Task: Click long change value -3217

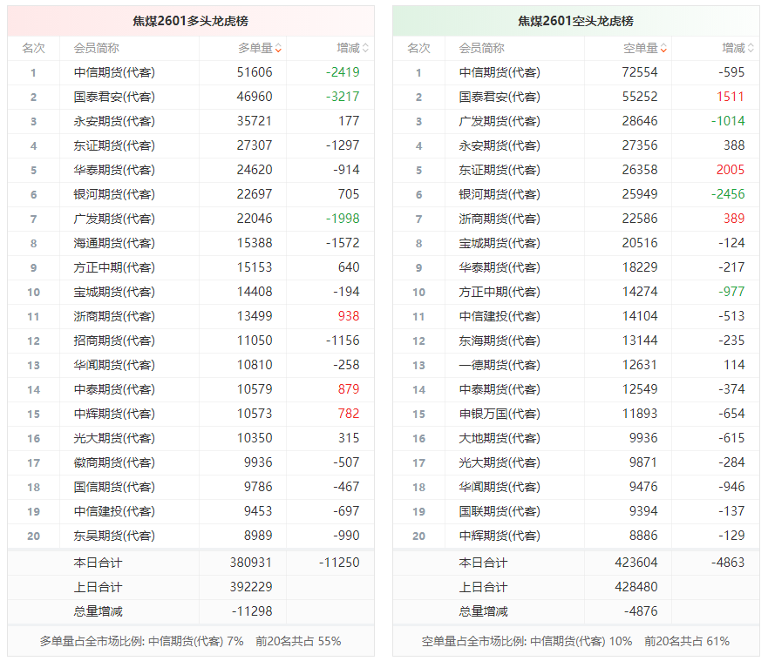Action: 343,97
